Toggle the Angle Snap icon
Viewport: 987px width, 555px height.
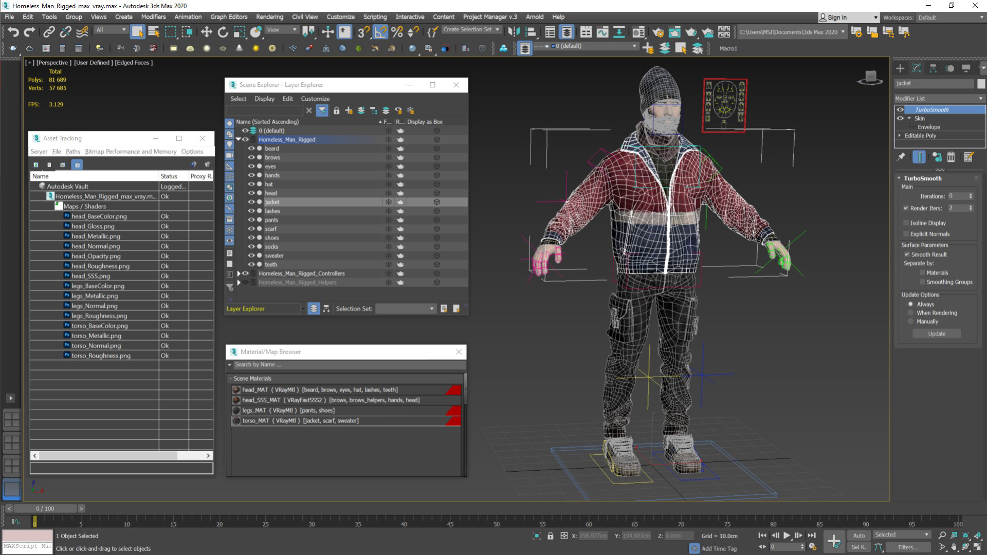coord(380,32)
